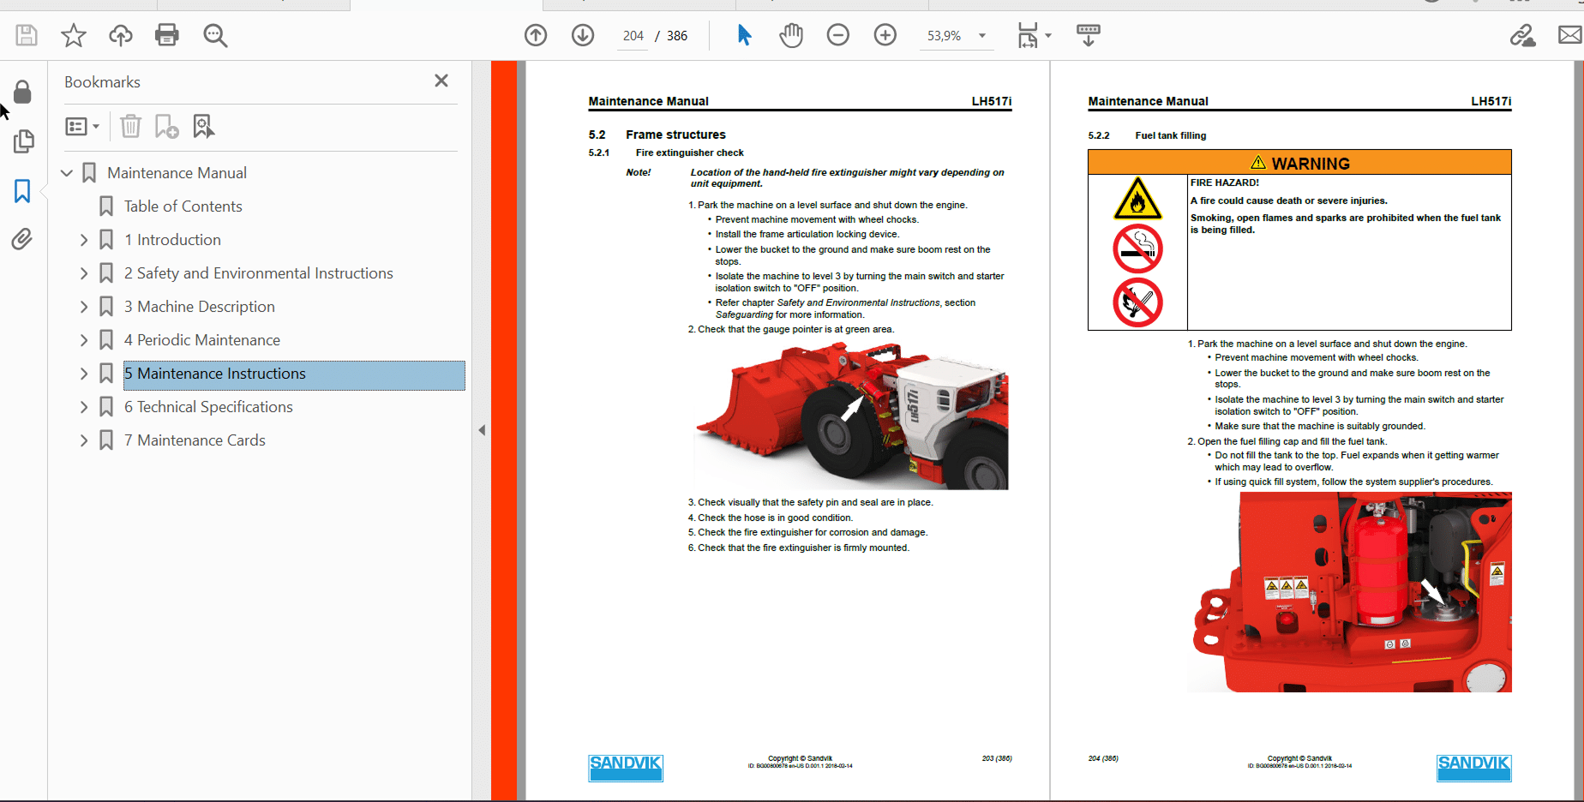Open page fit options dropdown
Image resolution: width=1584 pixels, height=802 pixels.
[x=1034, y=35]
